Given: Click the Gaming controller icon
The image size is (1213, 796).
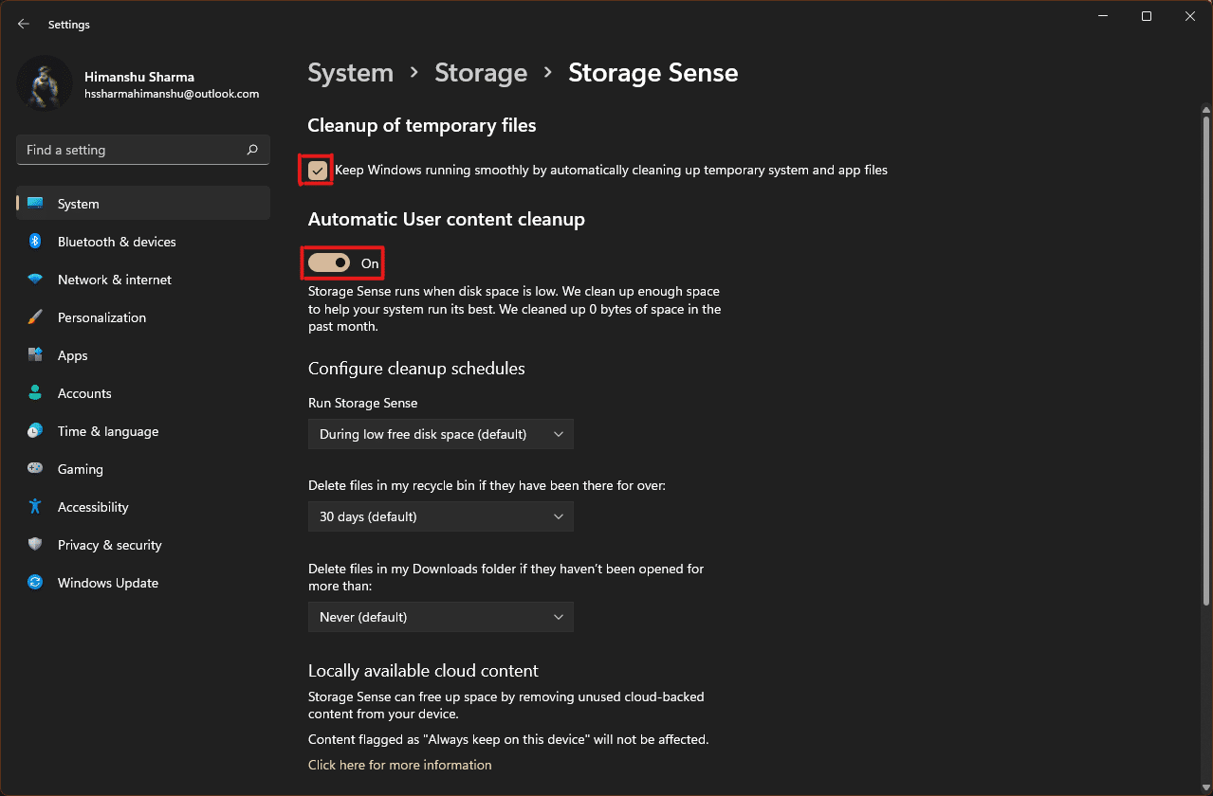Looking at the screenshot, I should coord(35,469).
